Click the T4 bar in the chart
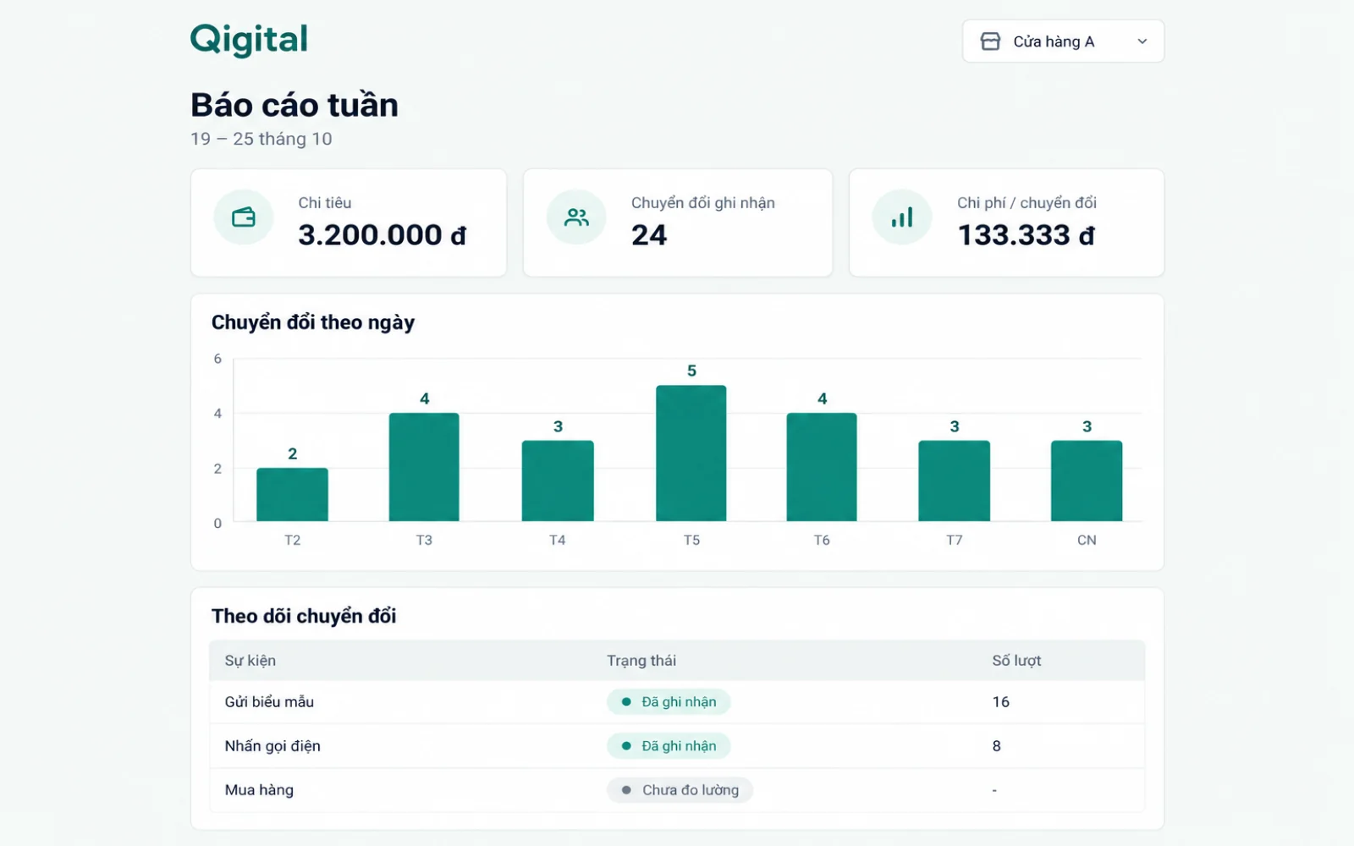The image size is (1354, 846). click(558, 481)
